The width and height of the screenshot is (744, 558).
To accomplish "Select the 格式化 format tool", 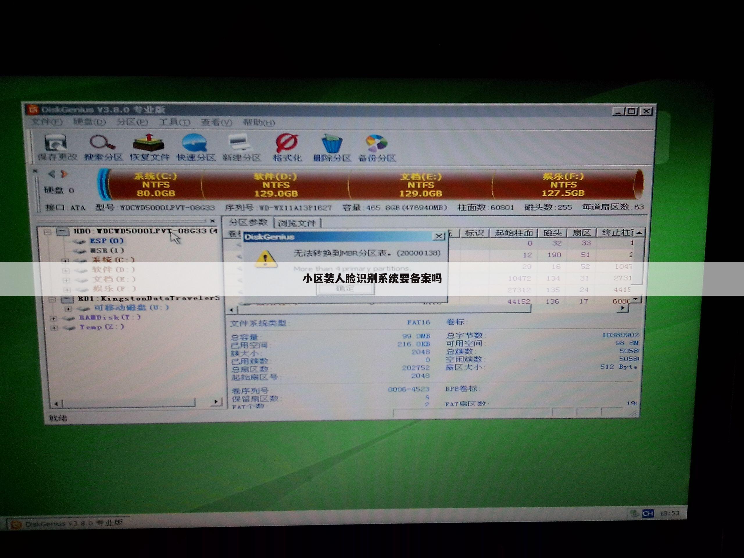I will [287, 147].
